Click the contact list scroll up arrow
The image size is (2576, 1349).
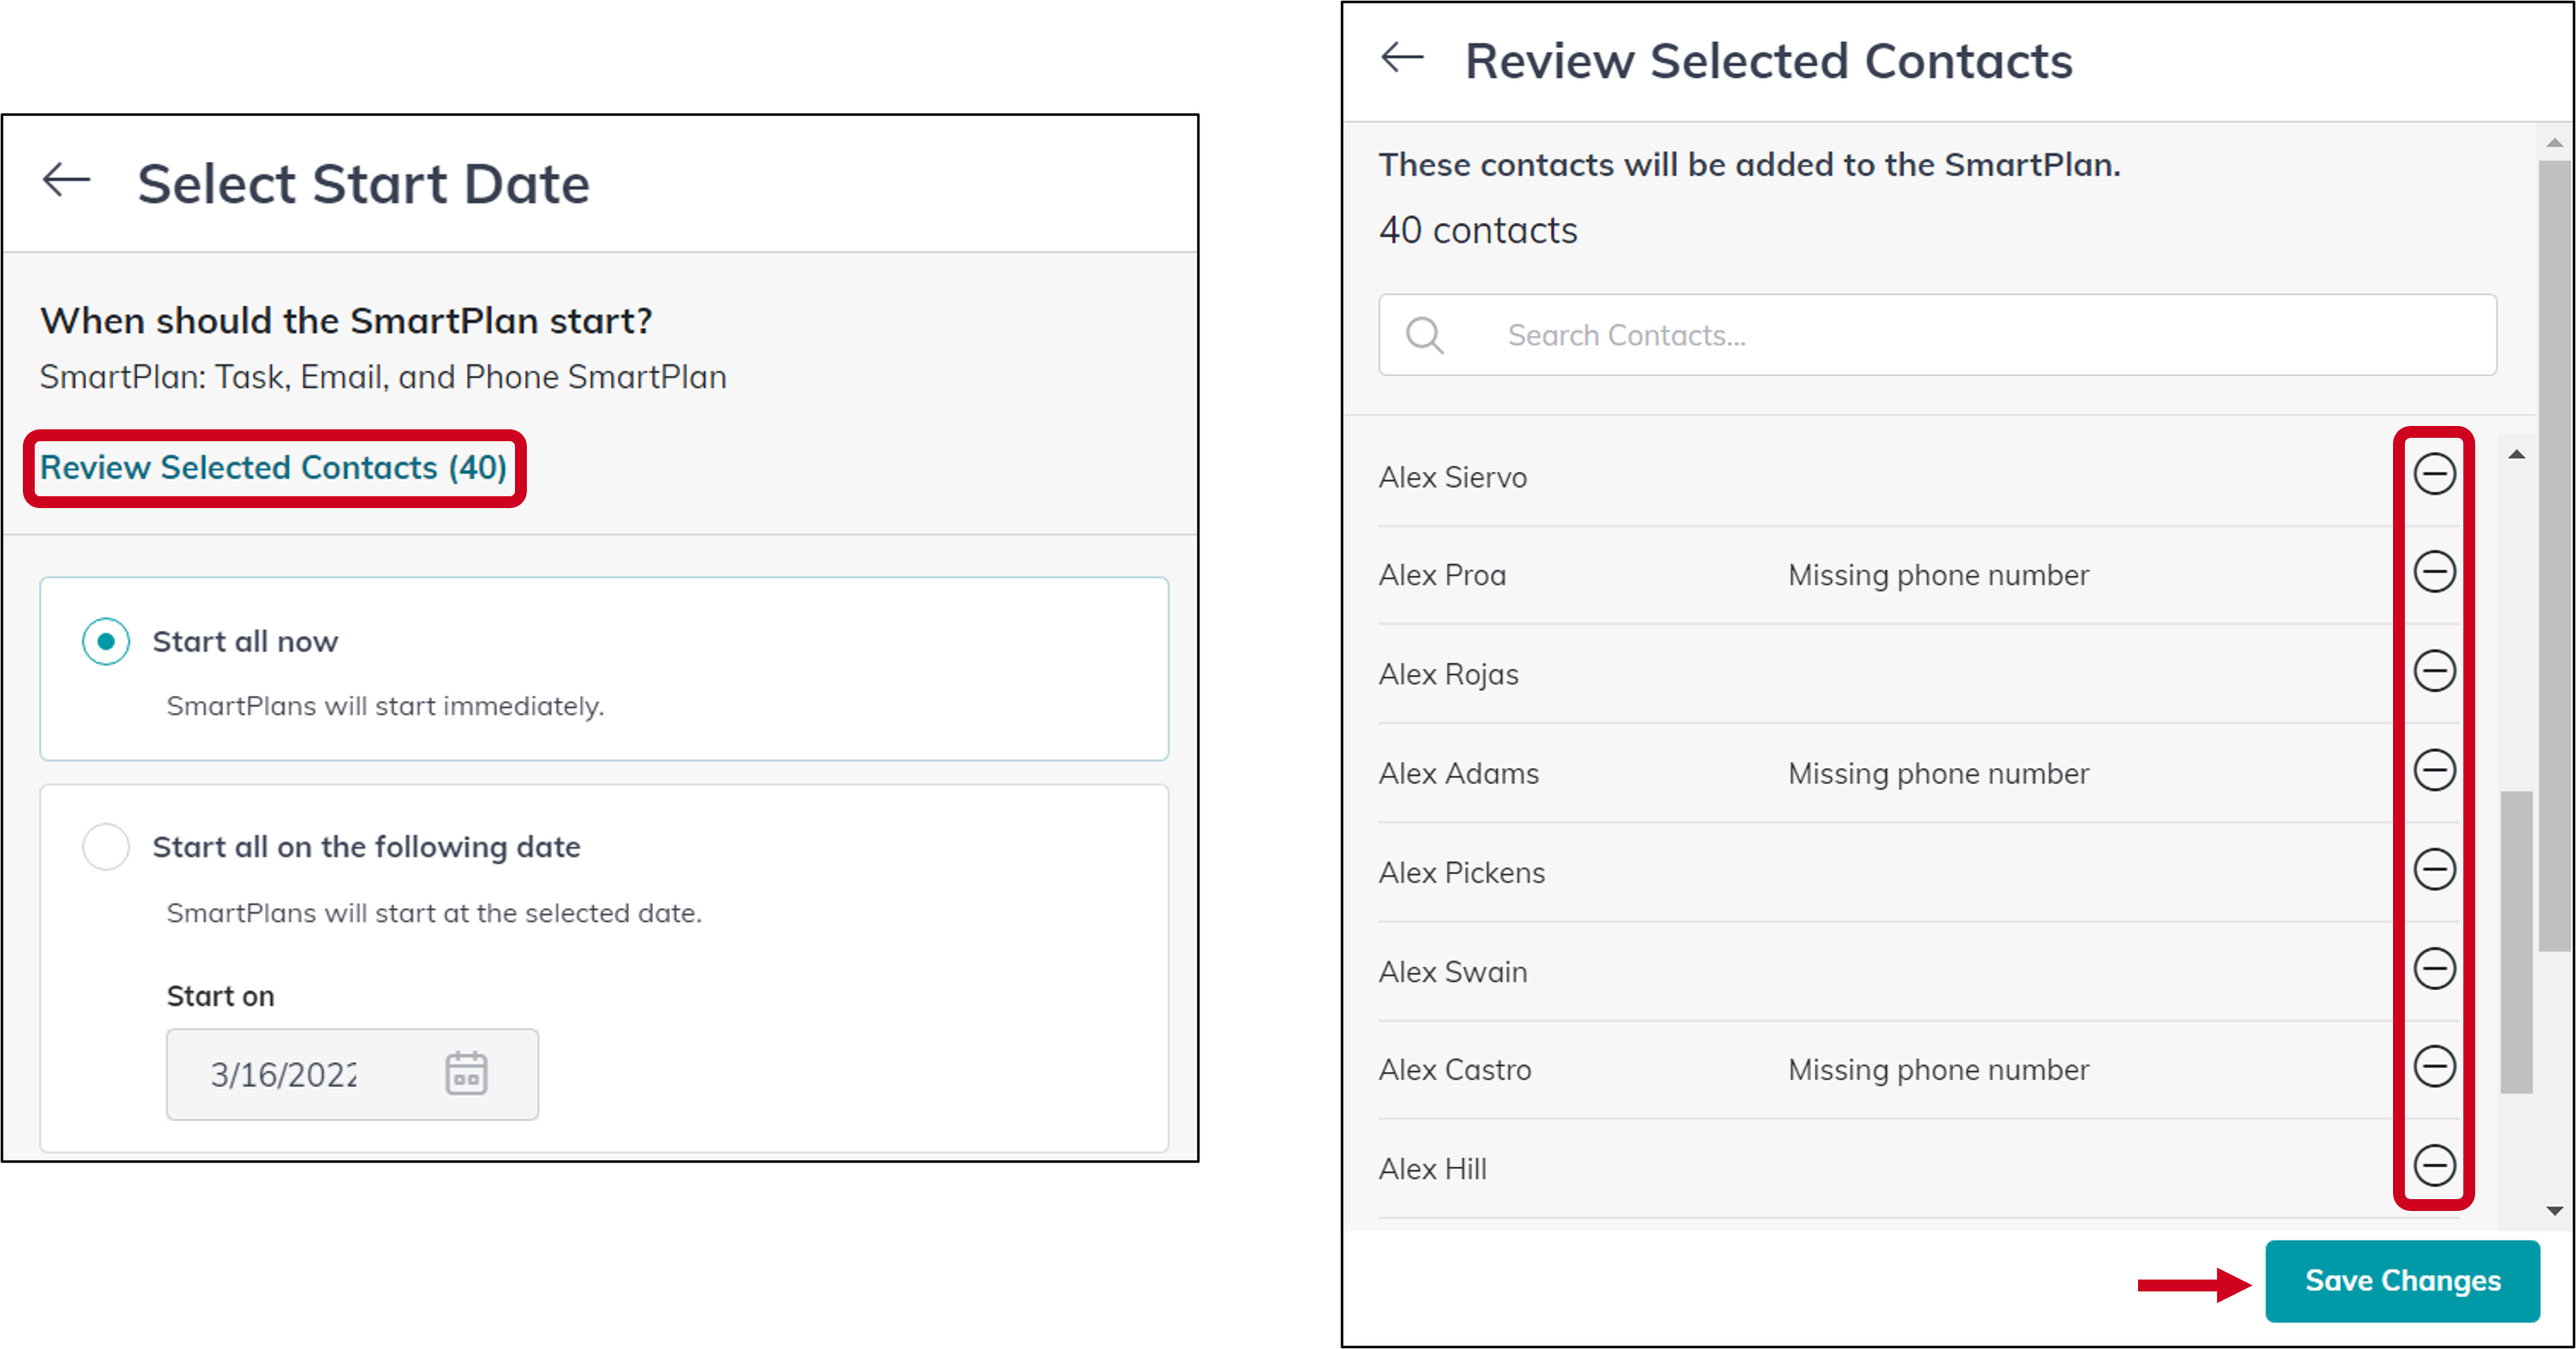click(2516, 455)
